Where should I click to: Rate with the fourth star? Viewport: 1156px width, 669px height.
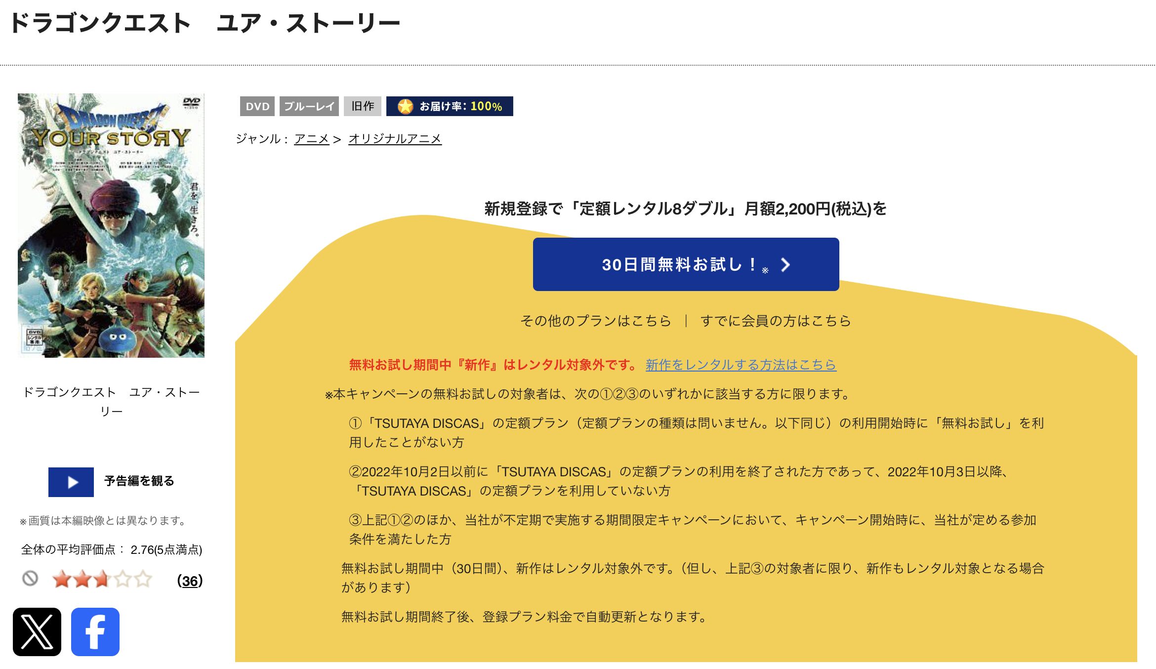click(x=123, y=579)
